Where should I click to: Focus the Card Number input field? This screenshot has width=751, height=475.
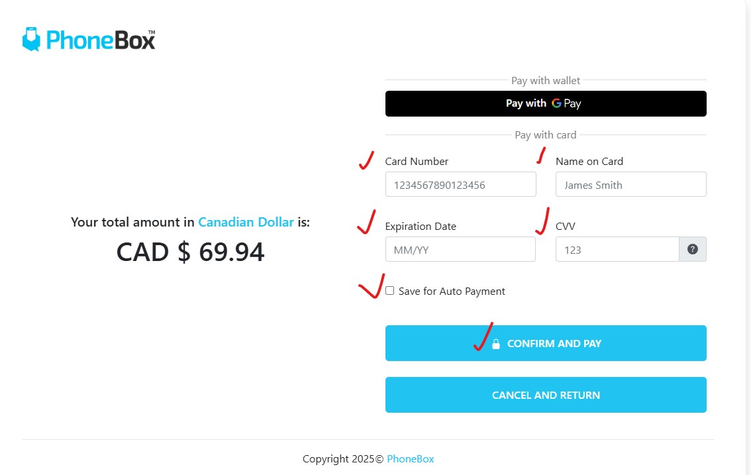(460, 185)
